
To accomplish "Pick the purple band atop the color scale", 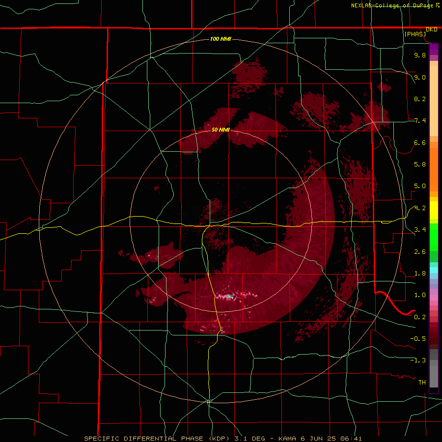I will tap(434, 49).
